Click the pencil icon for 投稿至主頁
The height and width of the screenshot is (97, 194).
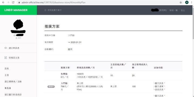6,58
